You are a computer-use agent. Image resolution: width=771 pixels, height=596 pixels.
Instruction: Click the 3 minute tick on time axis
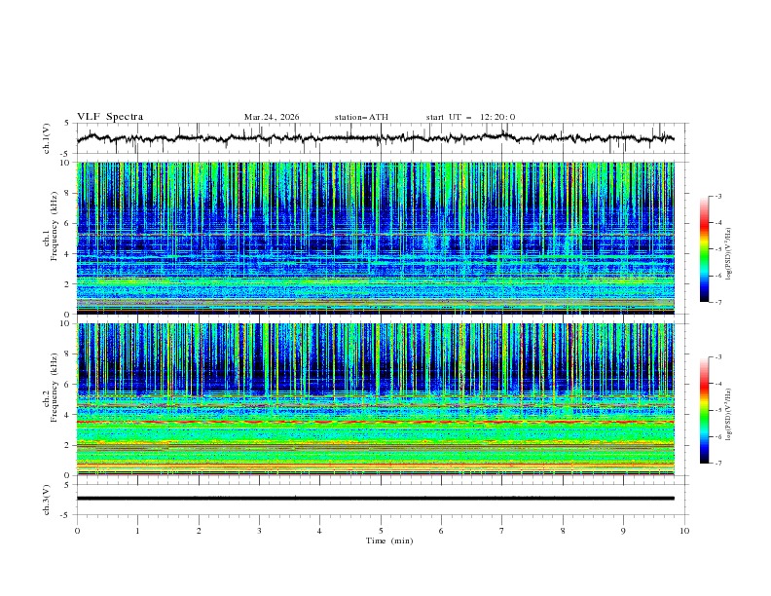coord(259,531)
